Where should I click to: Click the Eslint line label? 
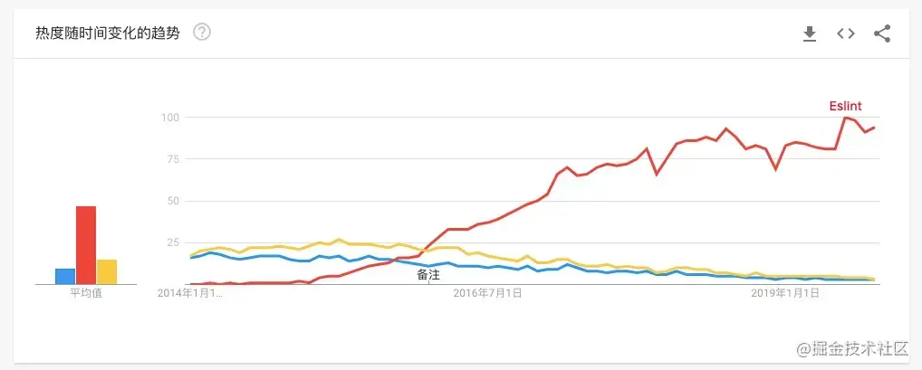point(845,107)
